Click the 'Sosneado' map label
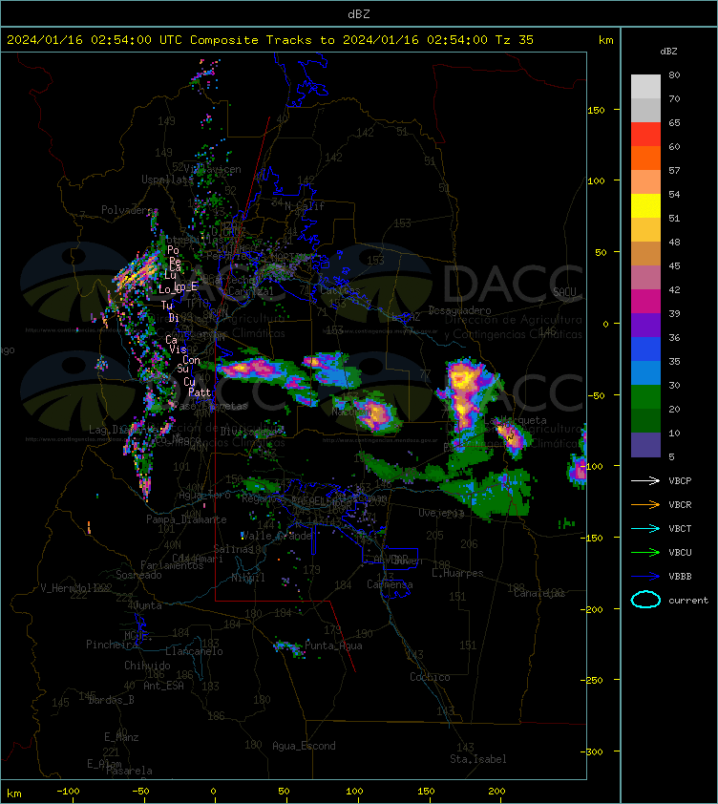Screen dimensions: 718x804 (x=138, y=575)
